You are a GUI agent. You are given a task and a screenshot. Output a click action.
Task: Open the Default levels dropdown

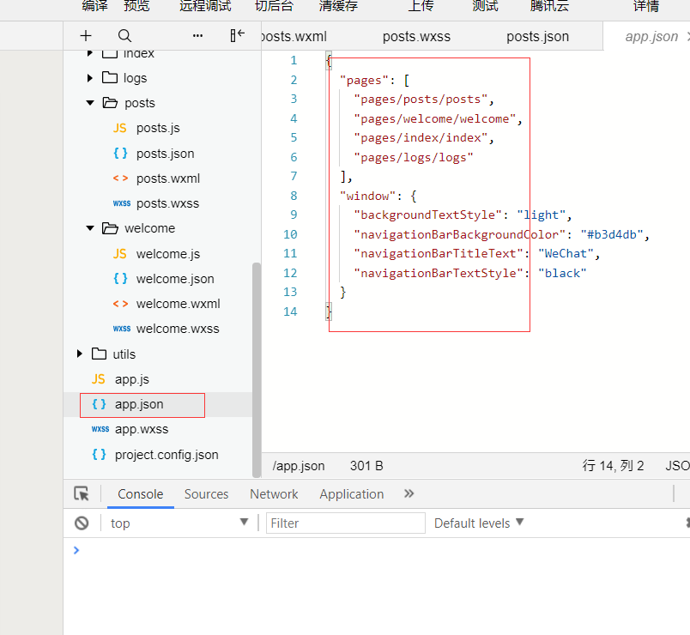tap(479, 523)
